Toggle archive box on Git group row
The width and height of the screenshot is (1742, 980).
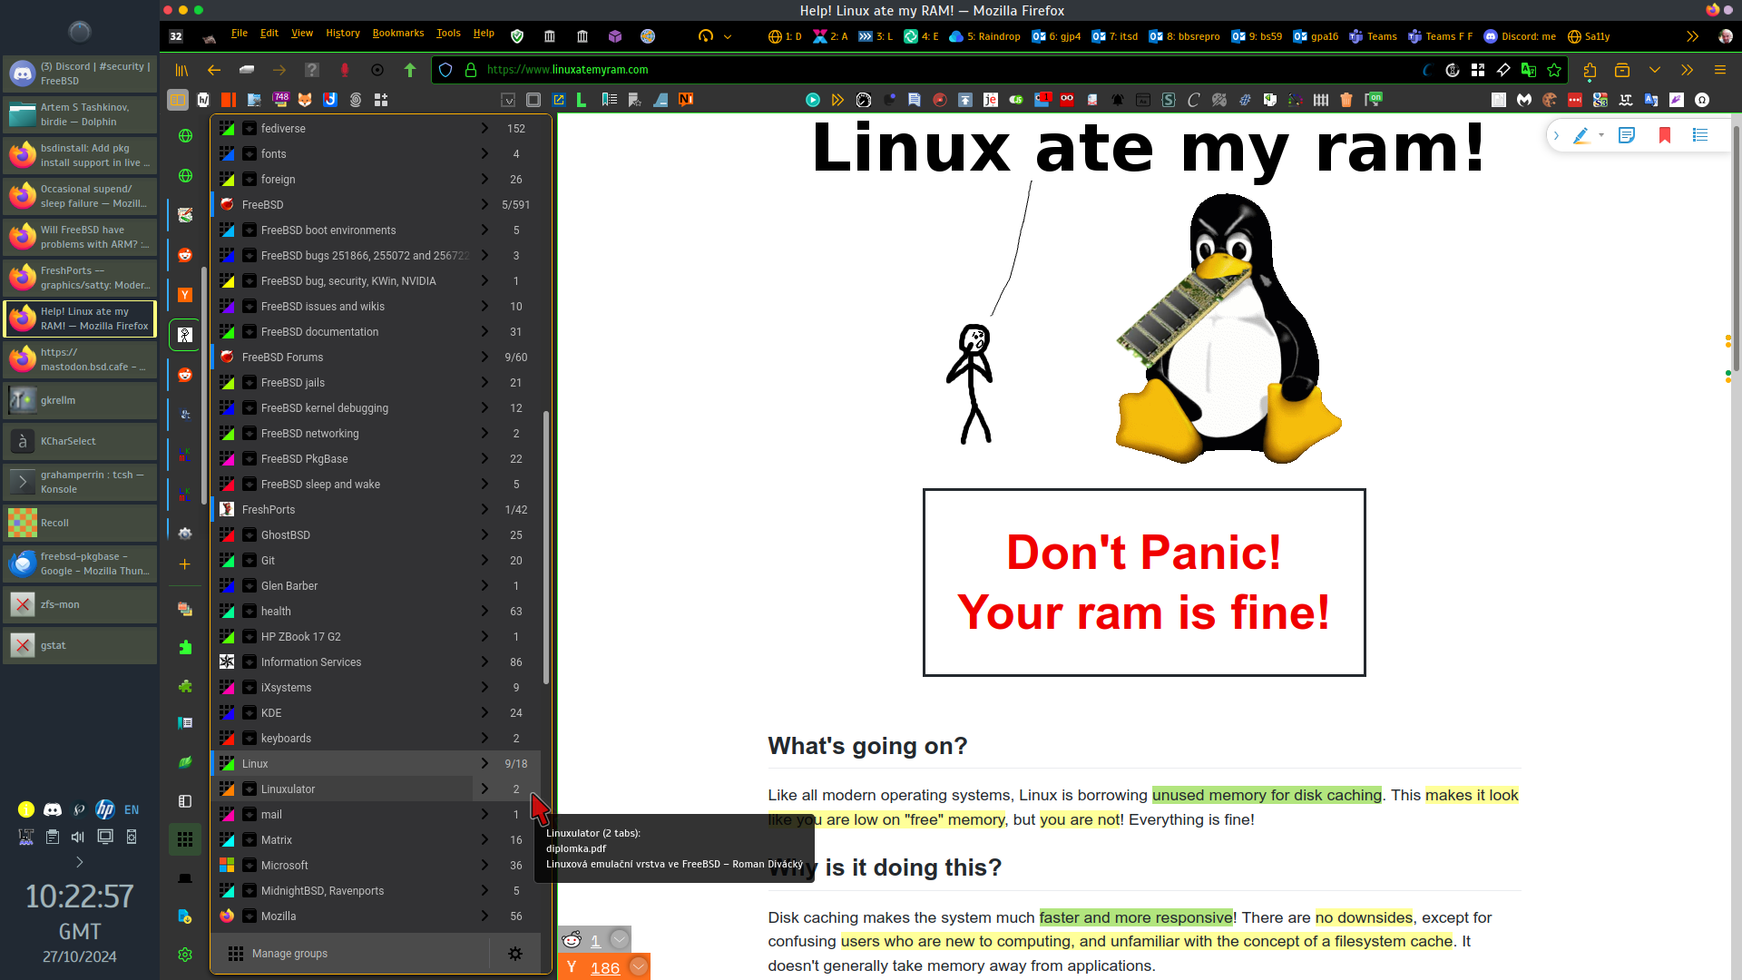[250, 561]
